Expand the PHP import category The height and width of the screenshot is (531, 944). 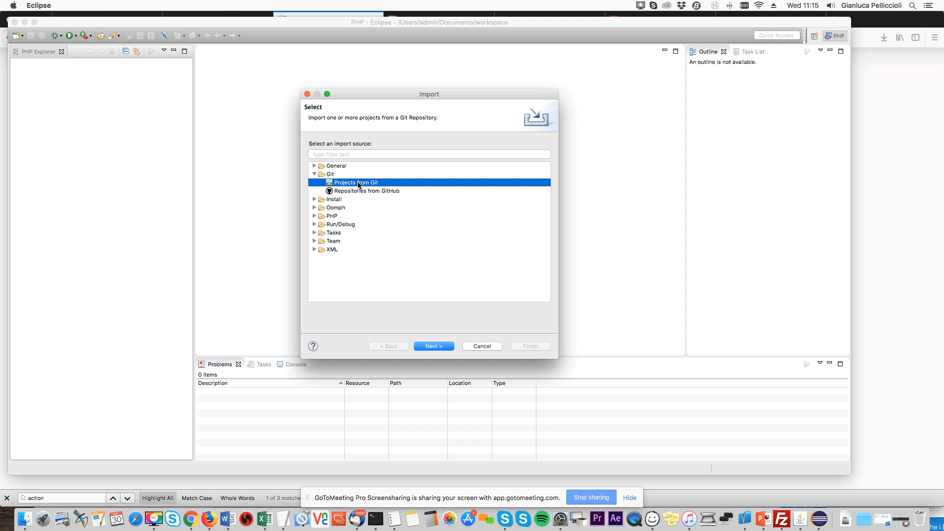pos(315,216)
